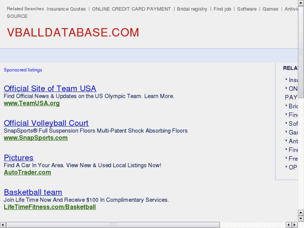Screen dimensions: 304x228
Task: Open the Basketball team listing
Action: (33, 192)
